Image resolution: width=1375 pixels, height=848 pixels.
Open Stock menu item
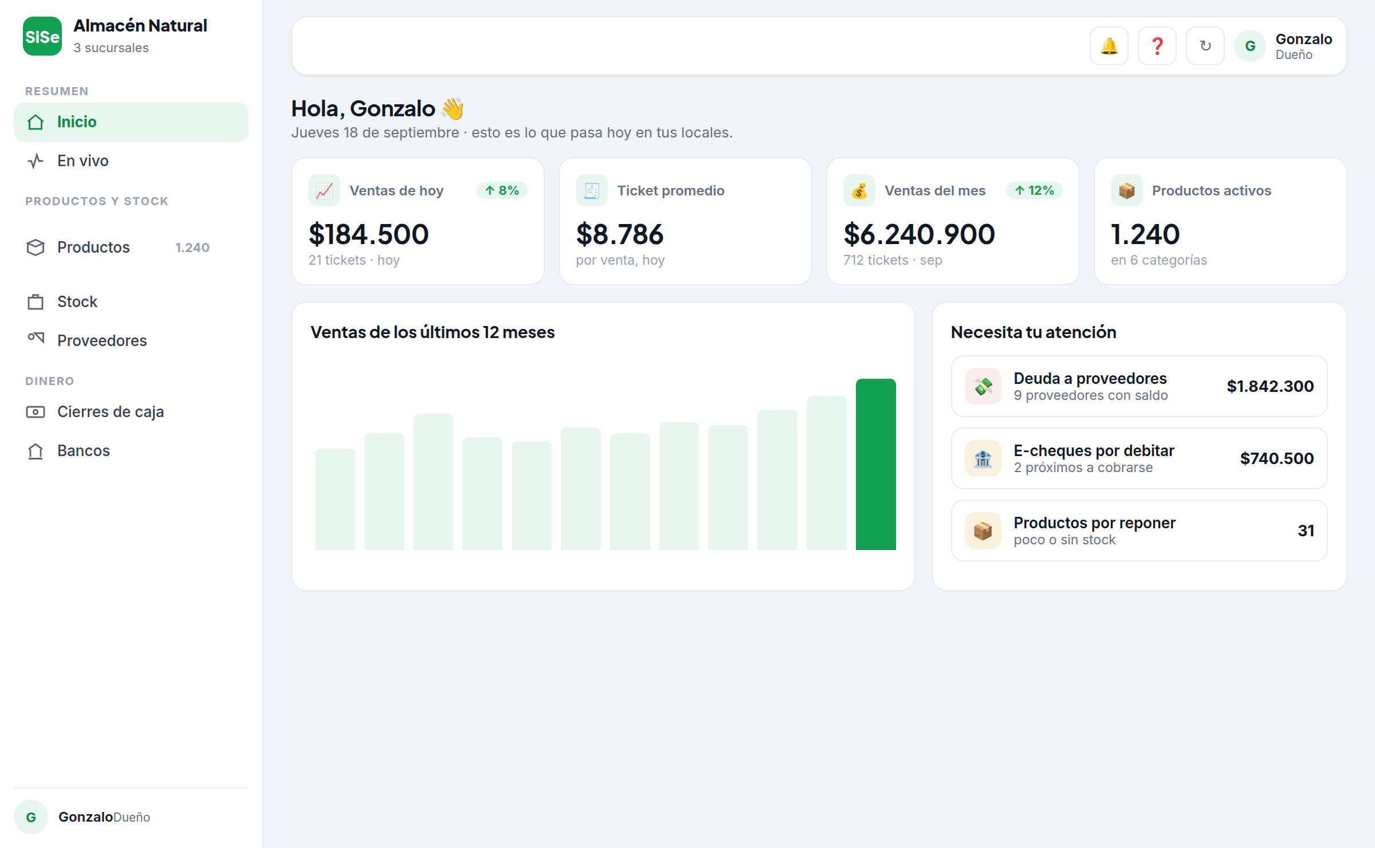pos(131,302)
